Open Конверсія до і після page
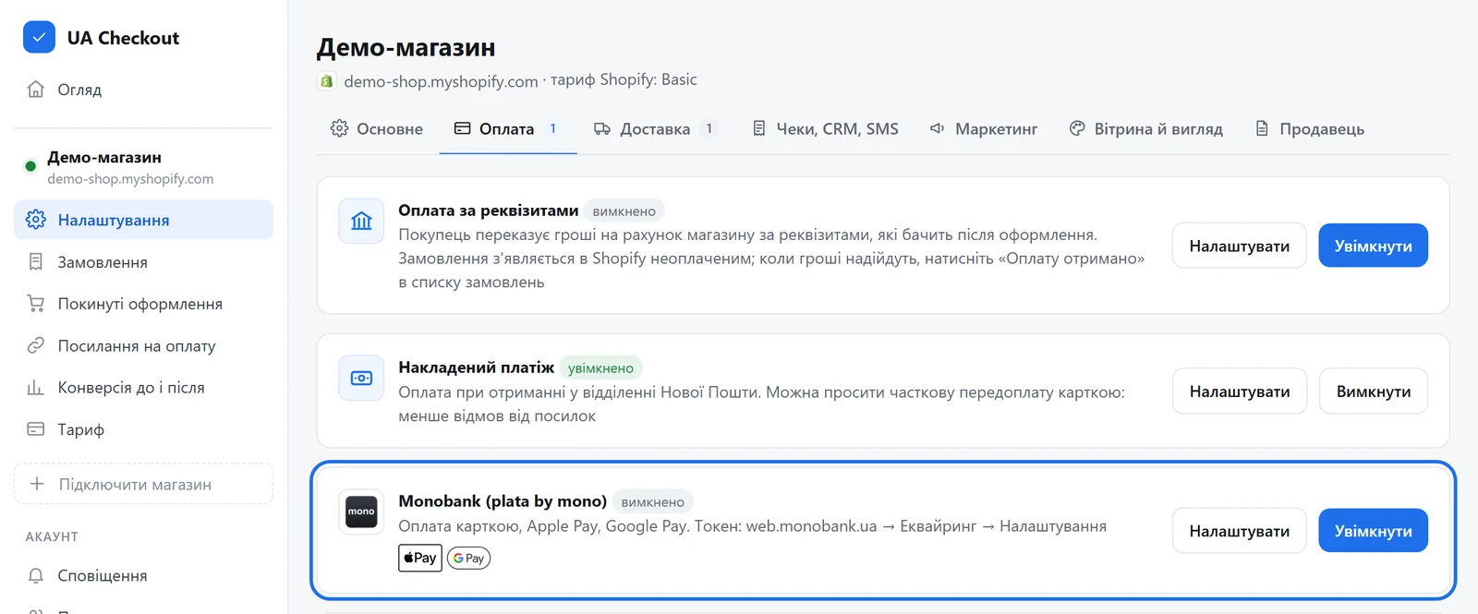This screenshot has height=614, width=1478. click(143, 388)
